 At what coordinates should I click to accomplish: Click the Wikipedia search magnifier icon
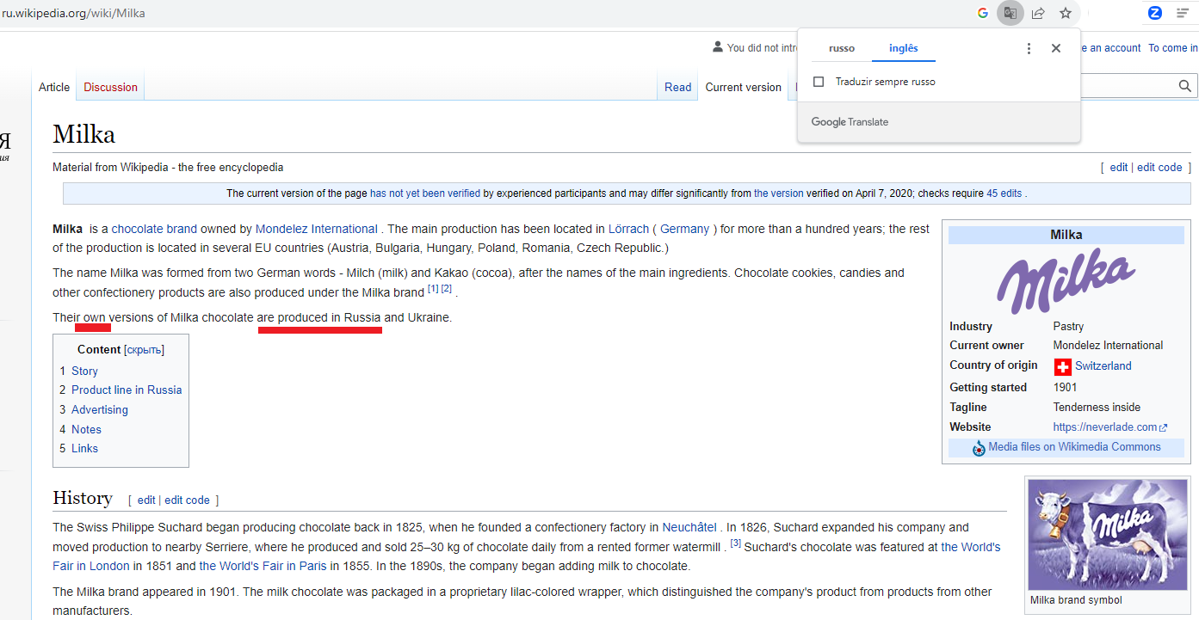click(x=1185, y=86)
